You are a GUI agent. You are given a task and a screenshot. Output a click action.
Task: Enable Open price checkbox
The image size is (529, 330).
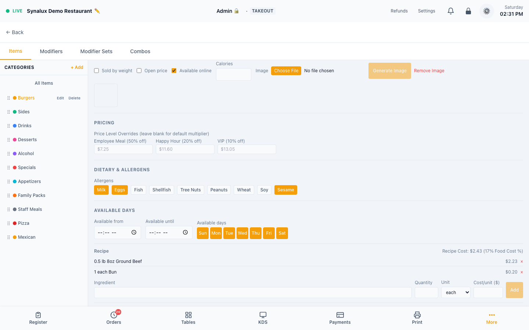(139, 71)
